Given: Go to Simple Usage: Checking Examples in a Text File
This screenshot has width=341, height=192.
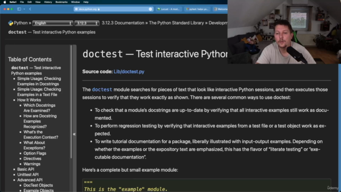Looking at the screenshot, I should click(39, 92).
